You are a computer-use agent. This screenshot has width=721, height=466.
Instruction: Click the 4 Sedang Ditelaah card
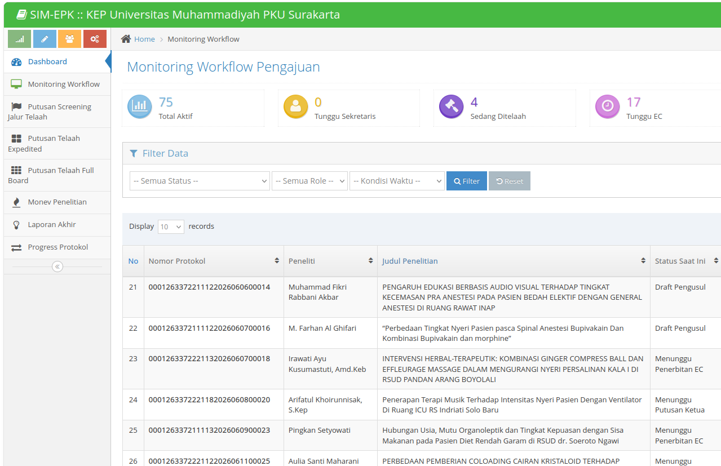click(505, 108)
